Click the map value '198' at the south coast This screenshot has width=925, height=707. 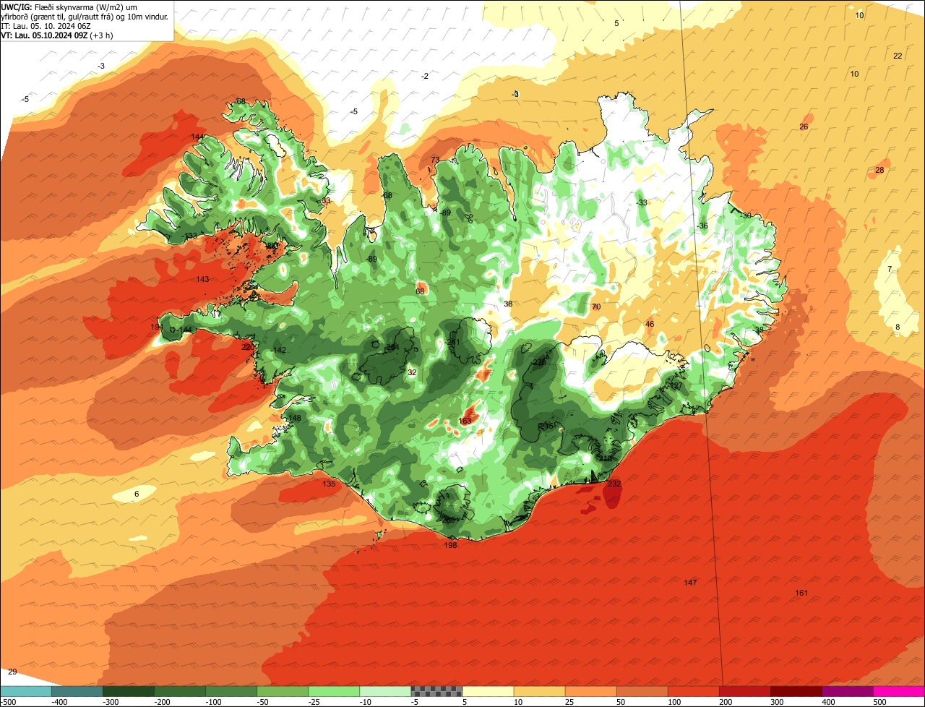click(x=451, y=545)
